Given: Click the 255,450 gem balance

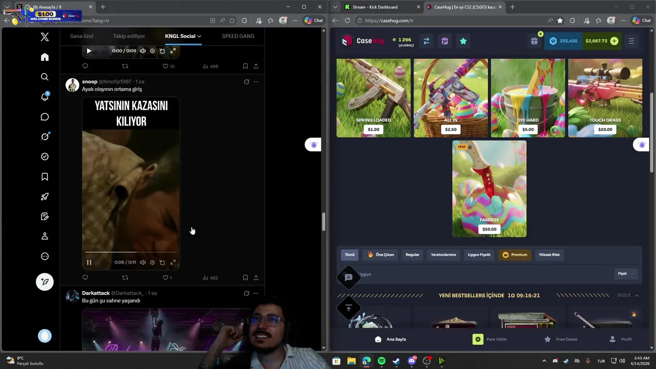Looking at the screenshot, I should 563,41.
